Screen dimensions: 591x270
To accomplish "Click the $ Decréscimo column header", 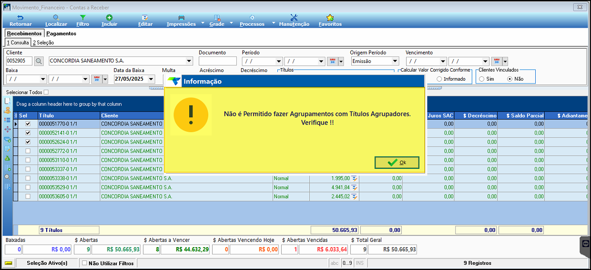I will tap(477, 115).
